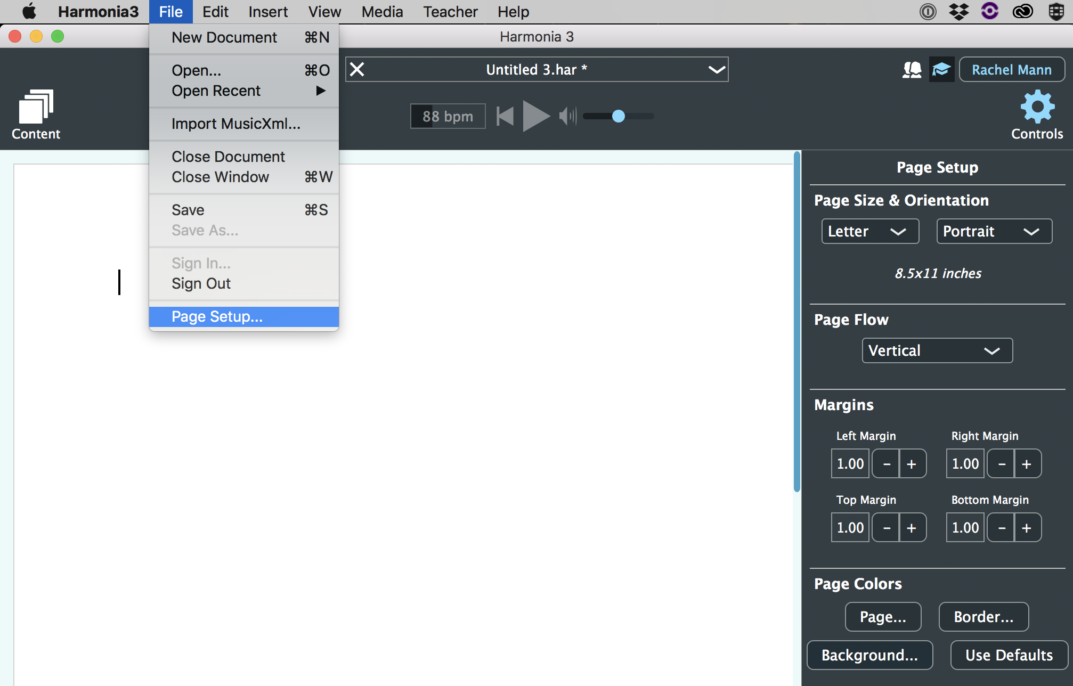
Task: Open the Content panel icon
Action: 36,115
